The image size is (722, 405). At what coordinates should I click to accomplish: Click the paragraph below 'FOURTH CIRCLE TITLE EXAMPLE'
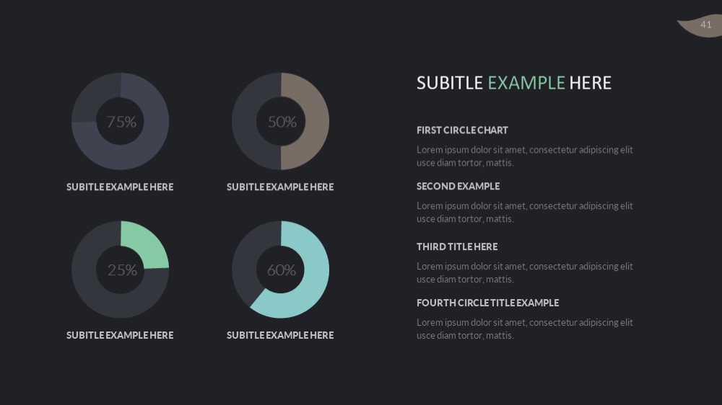pyautogui.click(x=525, y=329)
